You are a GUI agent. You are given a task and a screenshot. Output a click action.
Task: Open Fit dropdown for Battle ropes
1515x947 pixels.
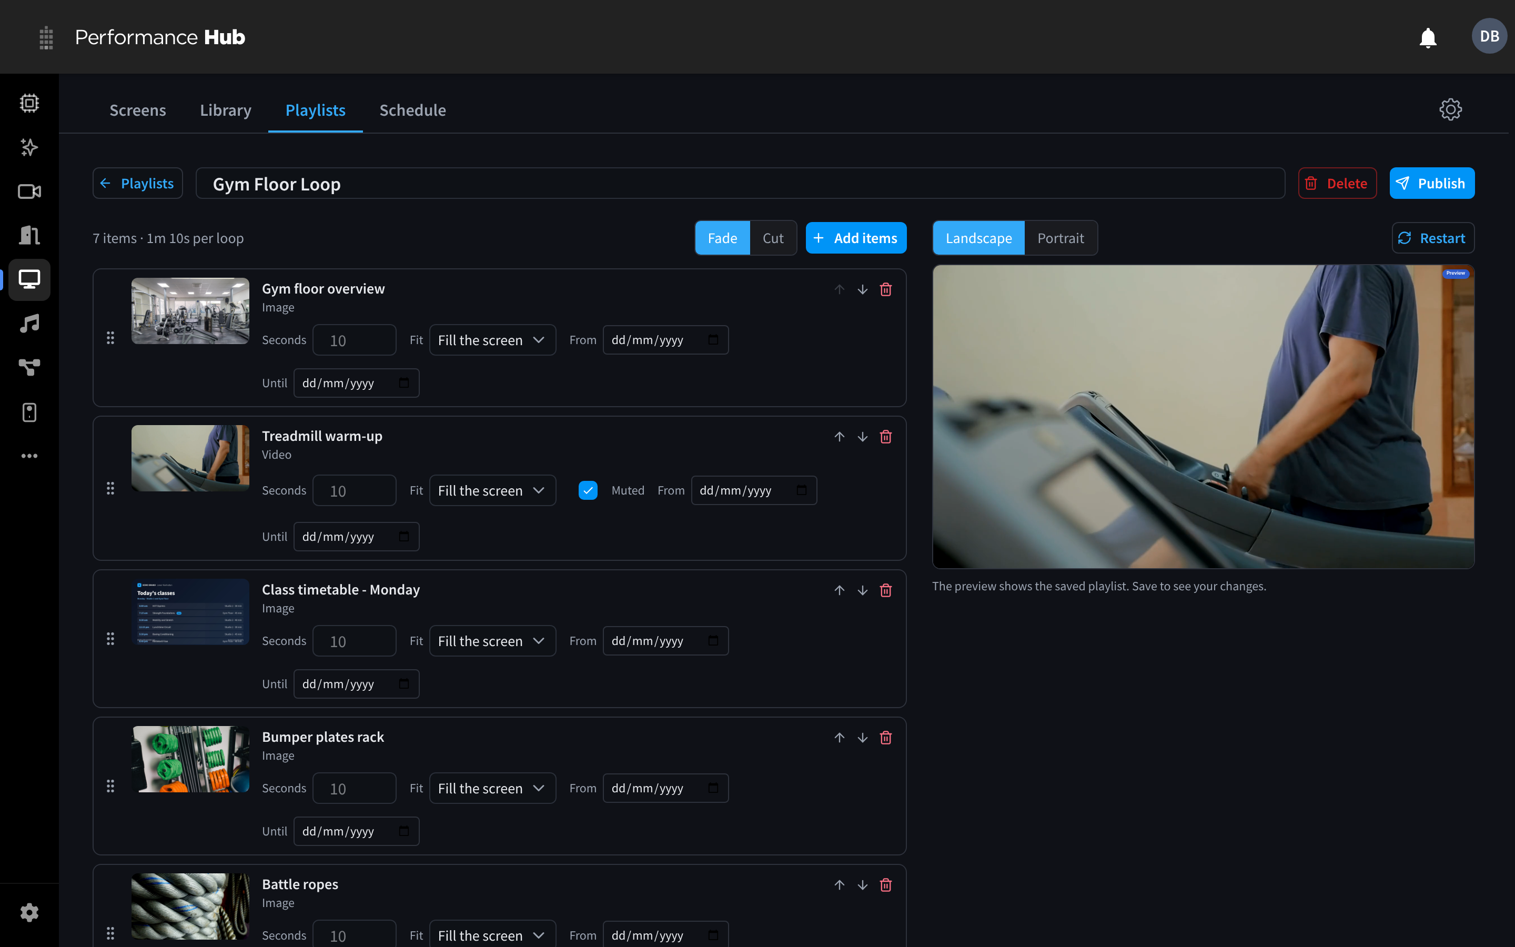click(x=492, y=935)
